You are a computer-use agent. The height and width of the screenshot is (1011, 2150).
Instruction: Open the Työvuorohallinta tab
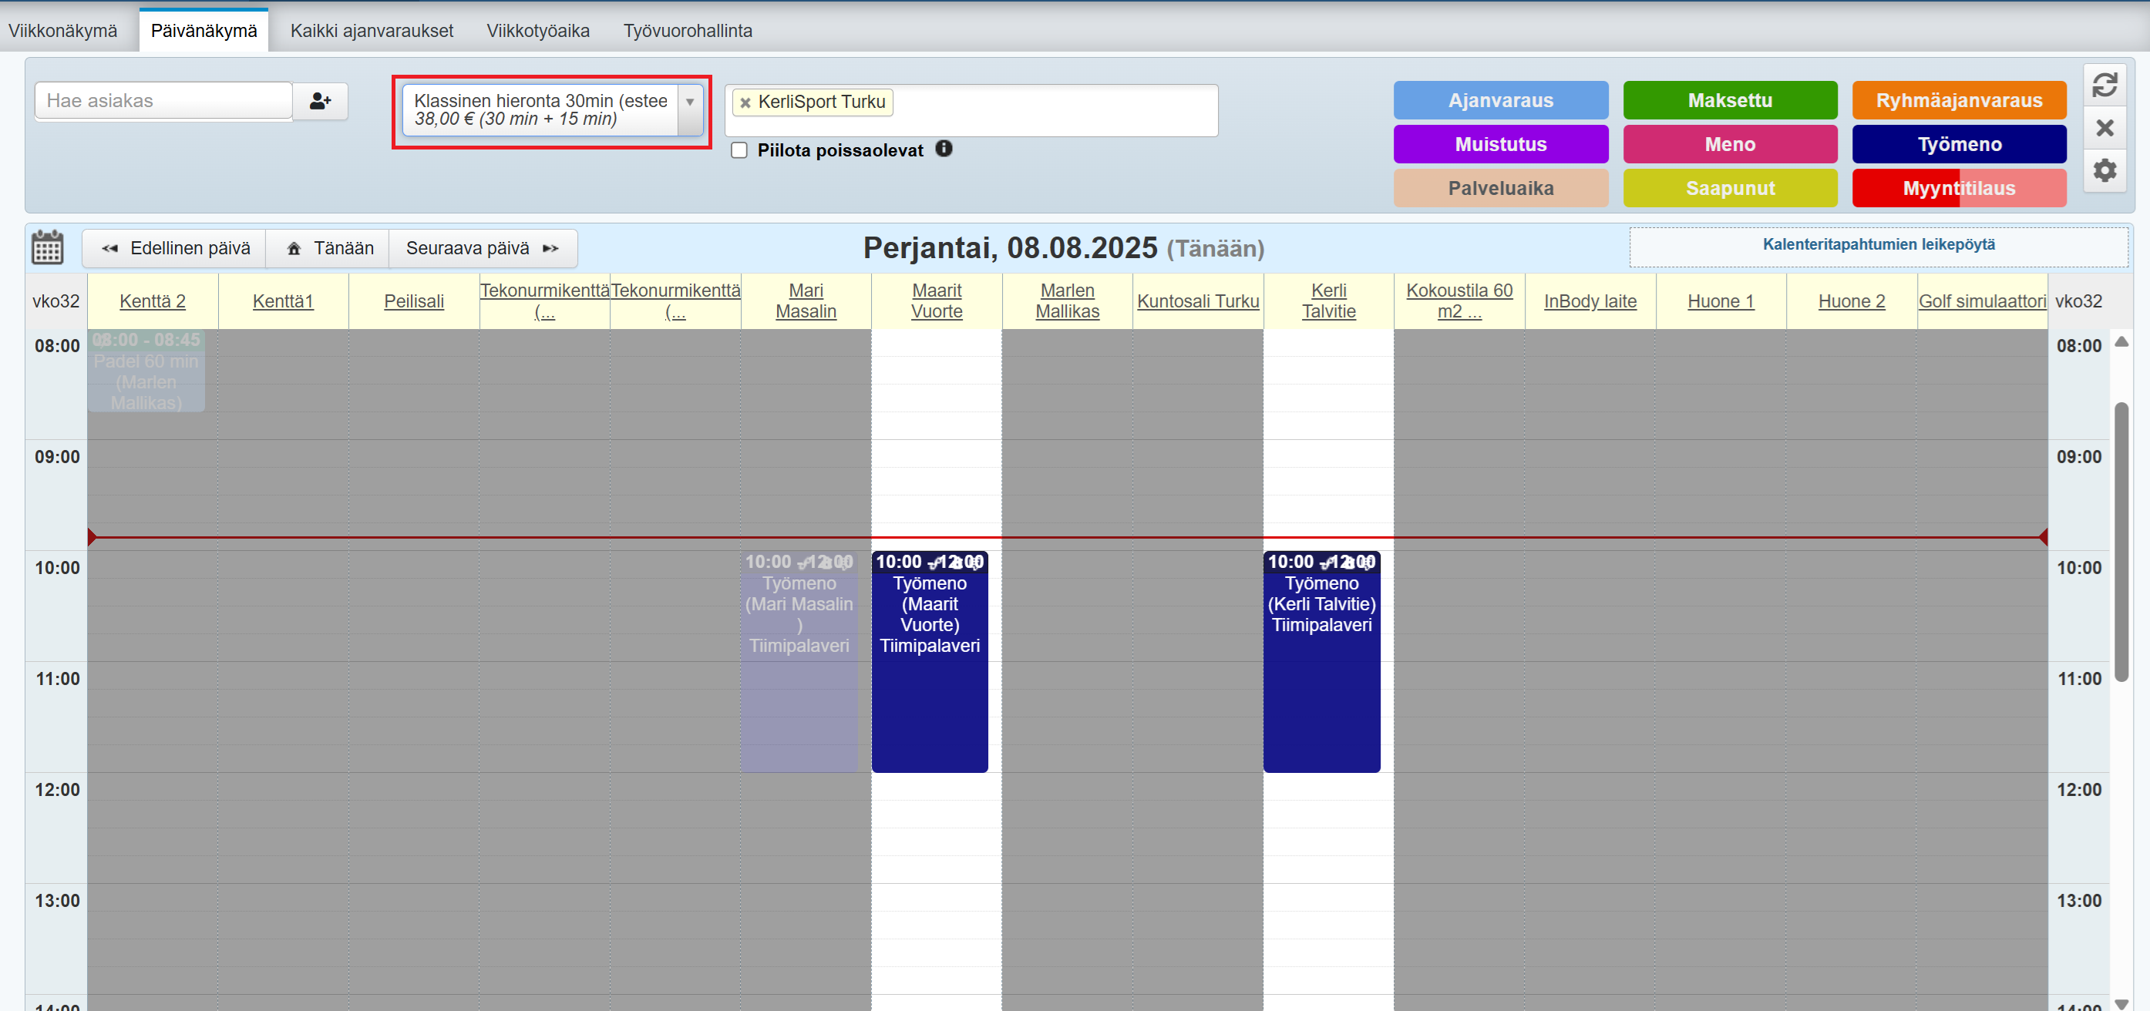[x=687, y=31]
